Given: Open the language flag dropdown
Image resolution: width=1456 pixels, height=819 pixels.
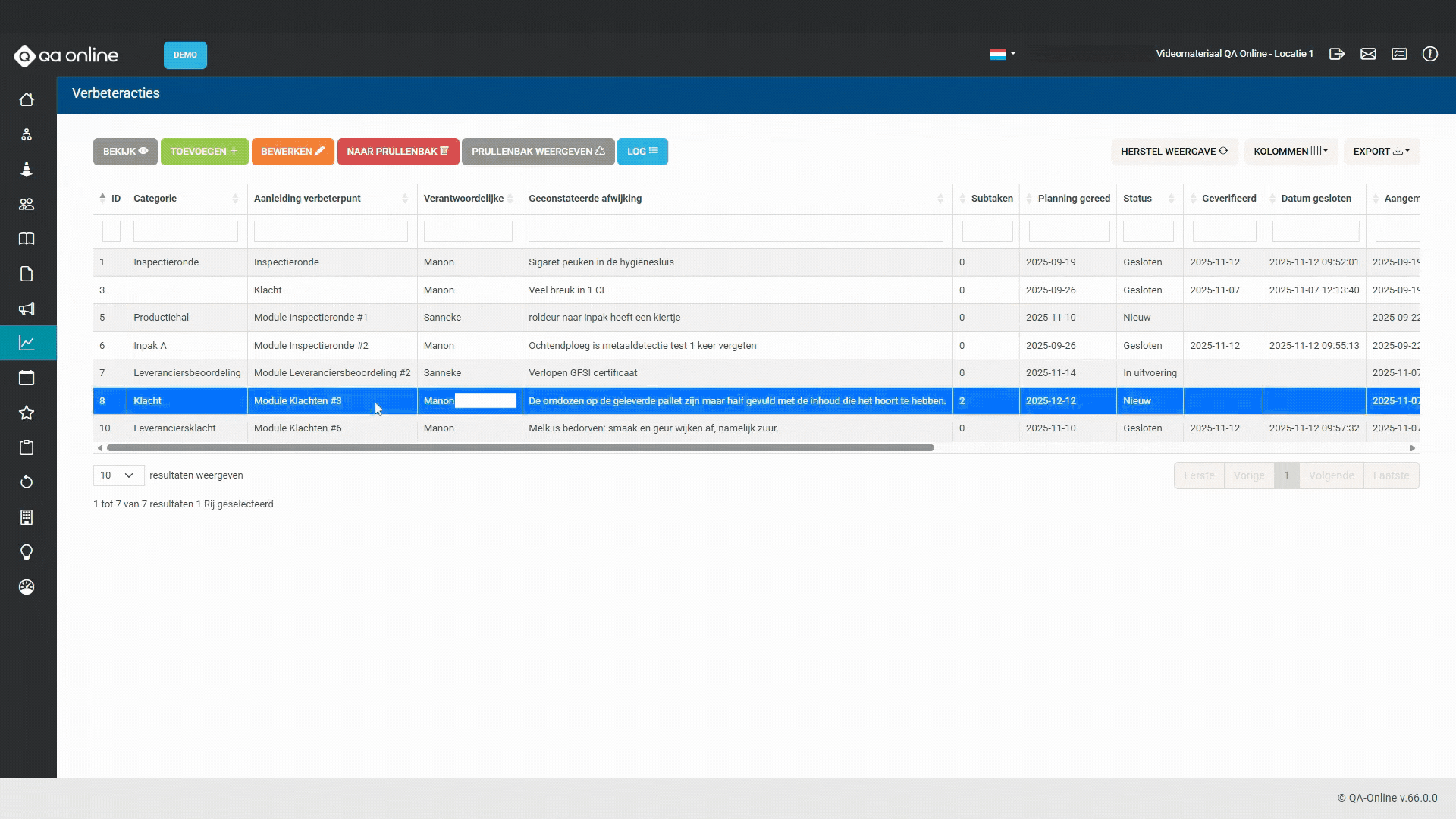Looking at the screenshot, I should [1002, 54].
